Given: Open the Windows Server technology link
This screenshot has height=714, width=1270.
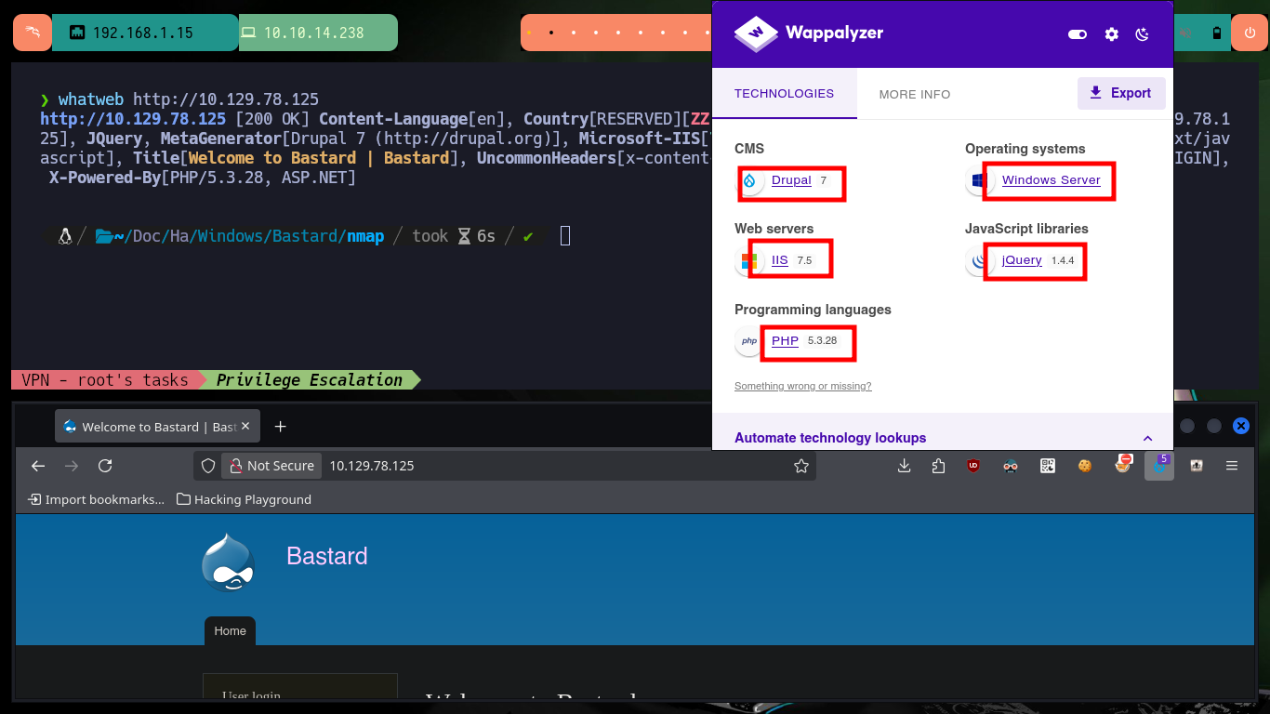Looking at the screenshot, I should pyautogui.click(x=1051, y=180).
